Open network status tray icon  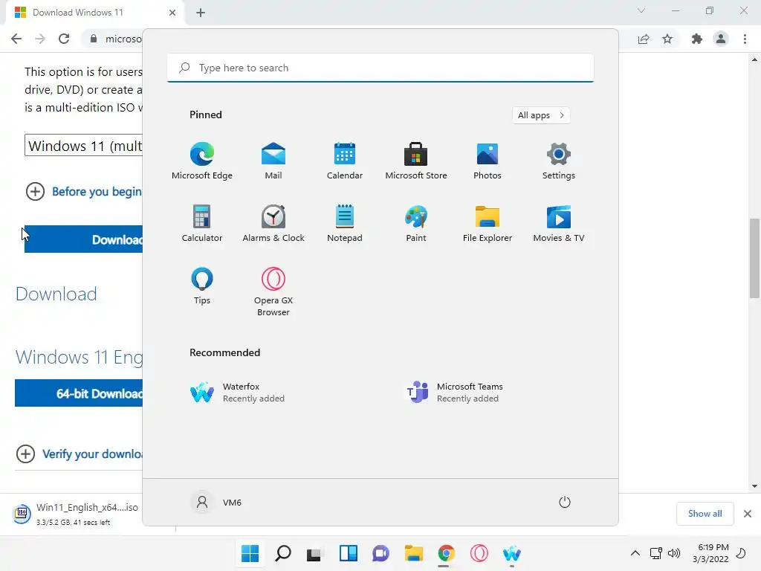pyautogui.click(x=655, y=553)
